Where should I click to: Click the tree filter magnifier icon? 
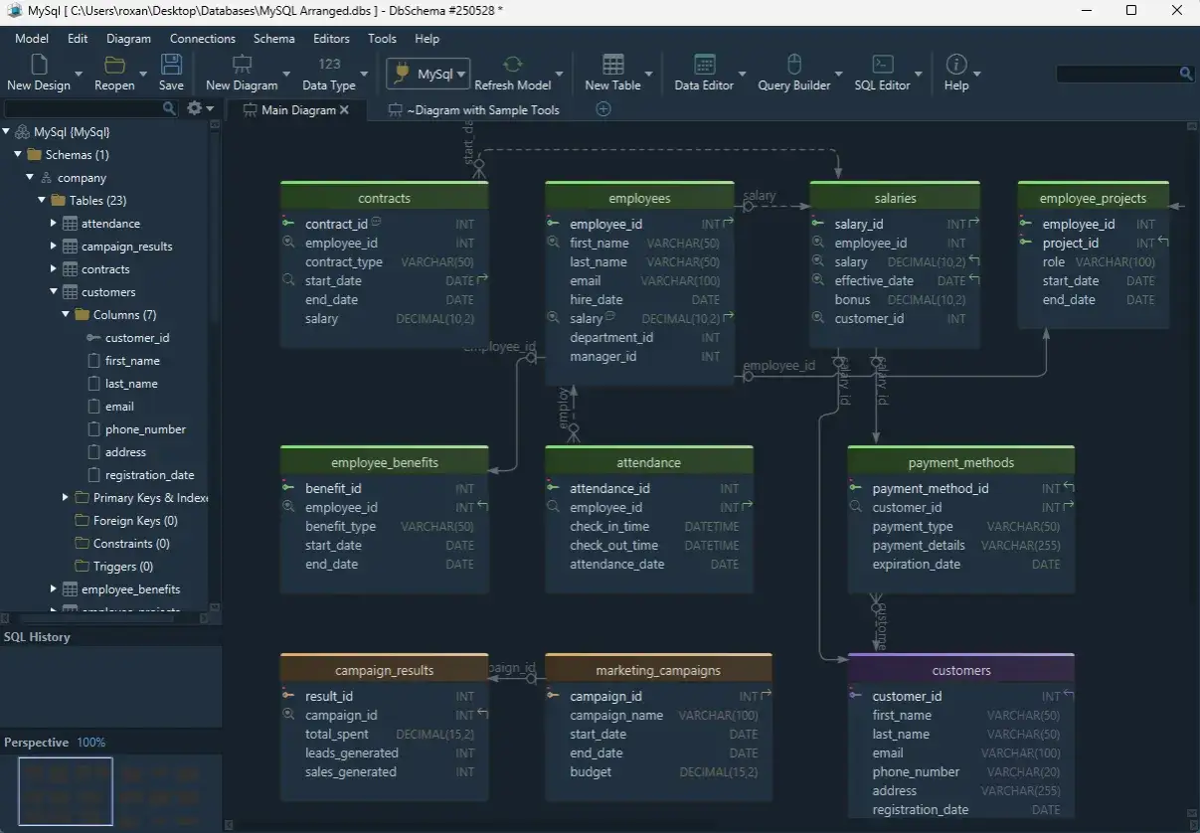pyautogui.click(x=169, y=108)
